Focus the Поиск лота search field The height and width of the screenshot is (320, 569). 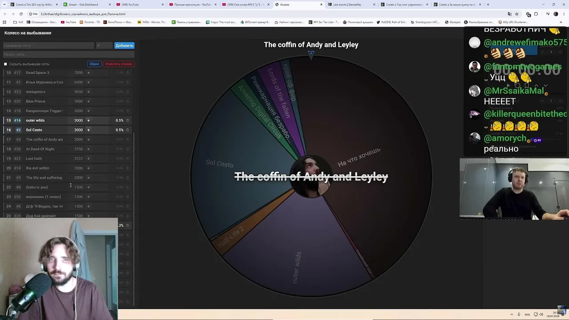[x=68, y=55]
